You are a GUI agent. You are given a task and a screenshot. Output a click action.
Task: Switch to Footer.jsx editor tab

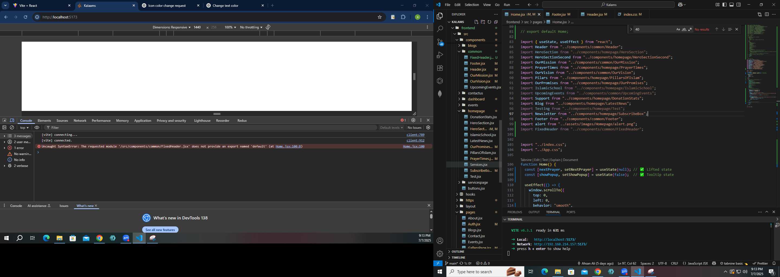point(561,14)
